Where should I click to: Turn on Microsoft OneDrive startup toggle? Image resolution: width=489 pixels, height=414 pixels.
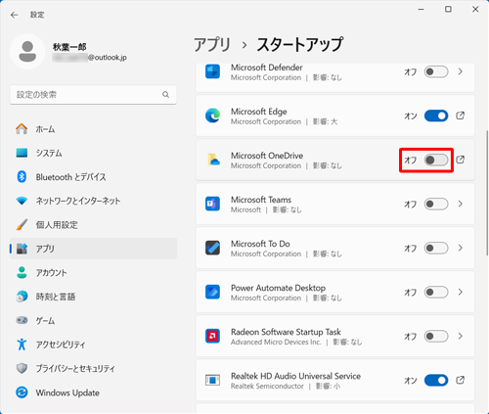tap(436, 160)
